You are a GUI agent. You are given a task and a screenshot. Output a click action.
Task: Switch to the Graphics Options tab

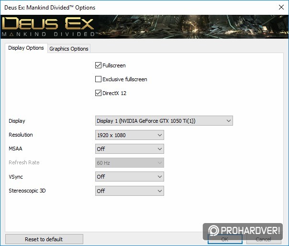pyautogui.click(x=69, y=49)
